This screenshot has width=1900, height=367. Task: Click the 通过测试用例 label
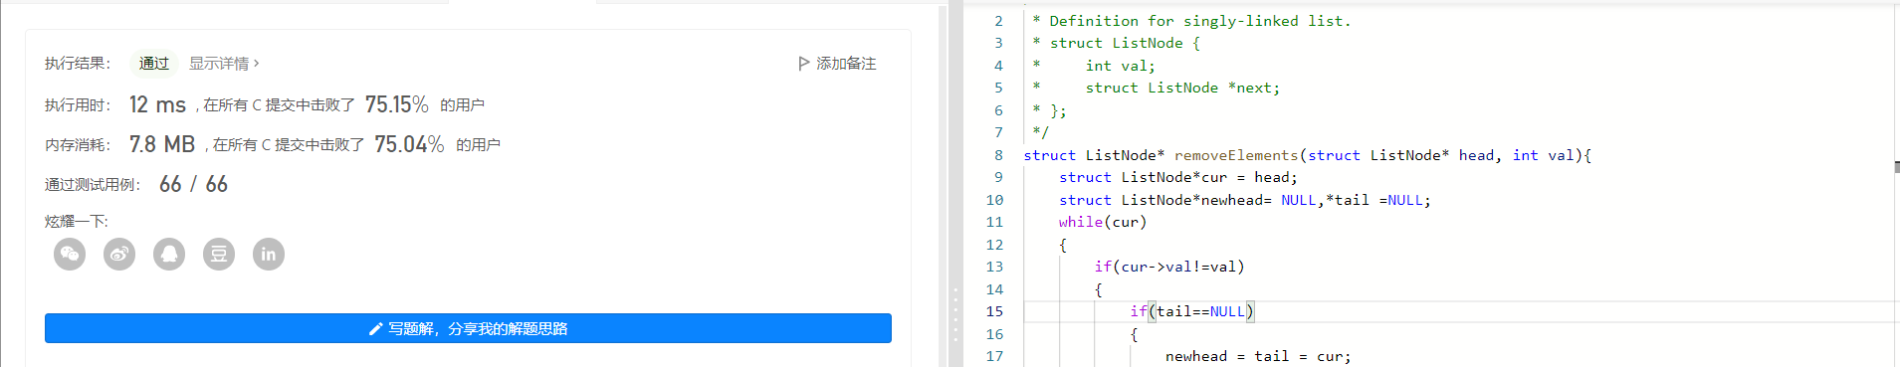[93, 185]
